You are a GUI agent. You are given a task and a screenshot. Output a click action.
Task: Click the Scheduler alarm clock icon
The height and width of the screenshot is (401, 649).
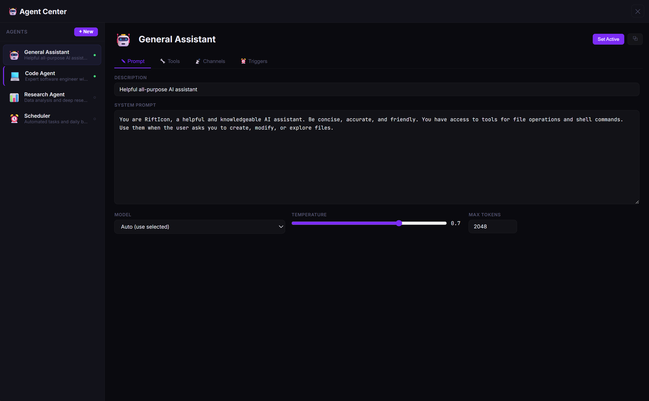14,118
